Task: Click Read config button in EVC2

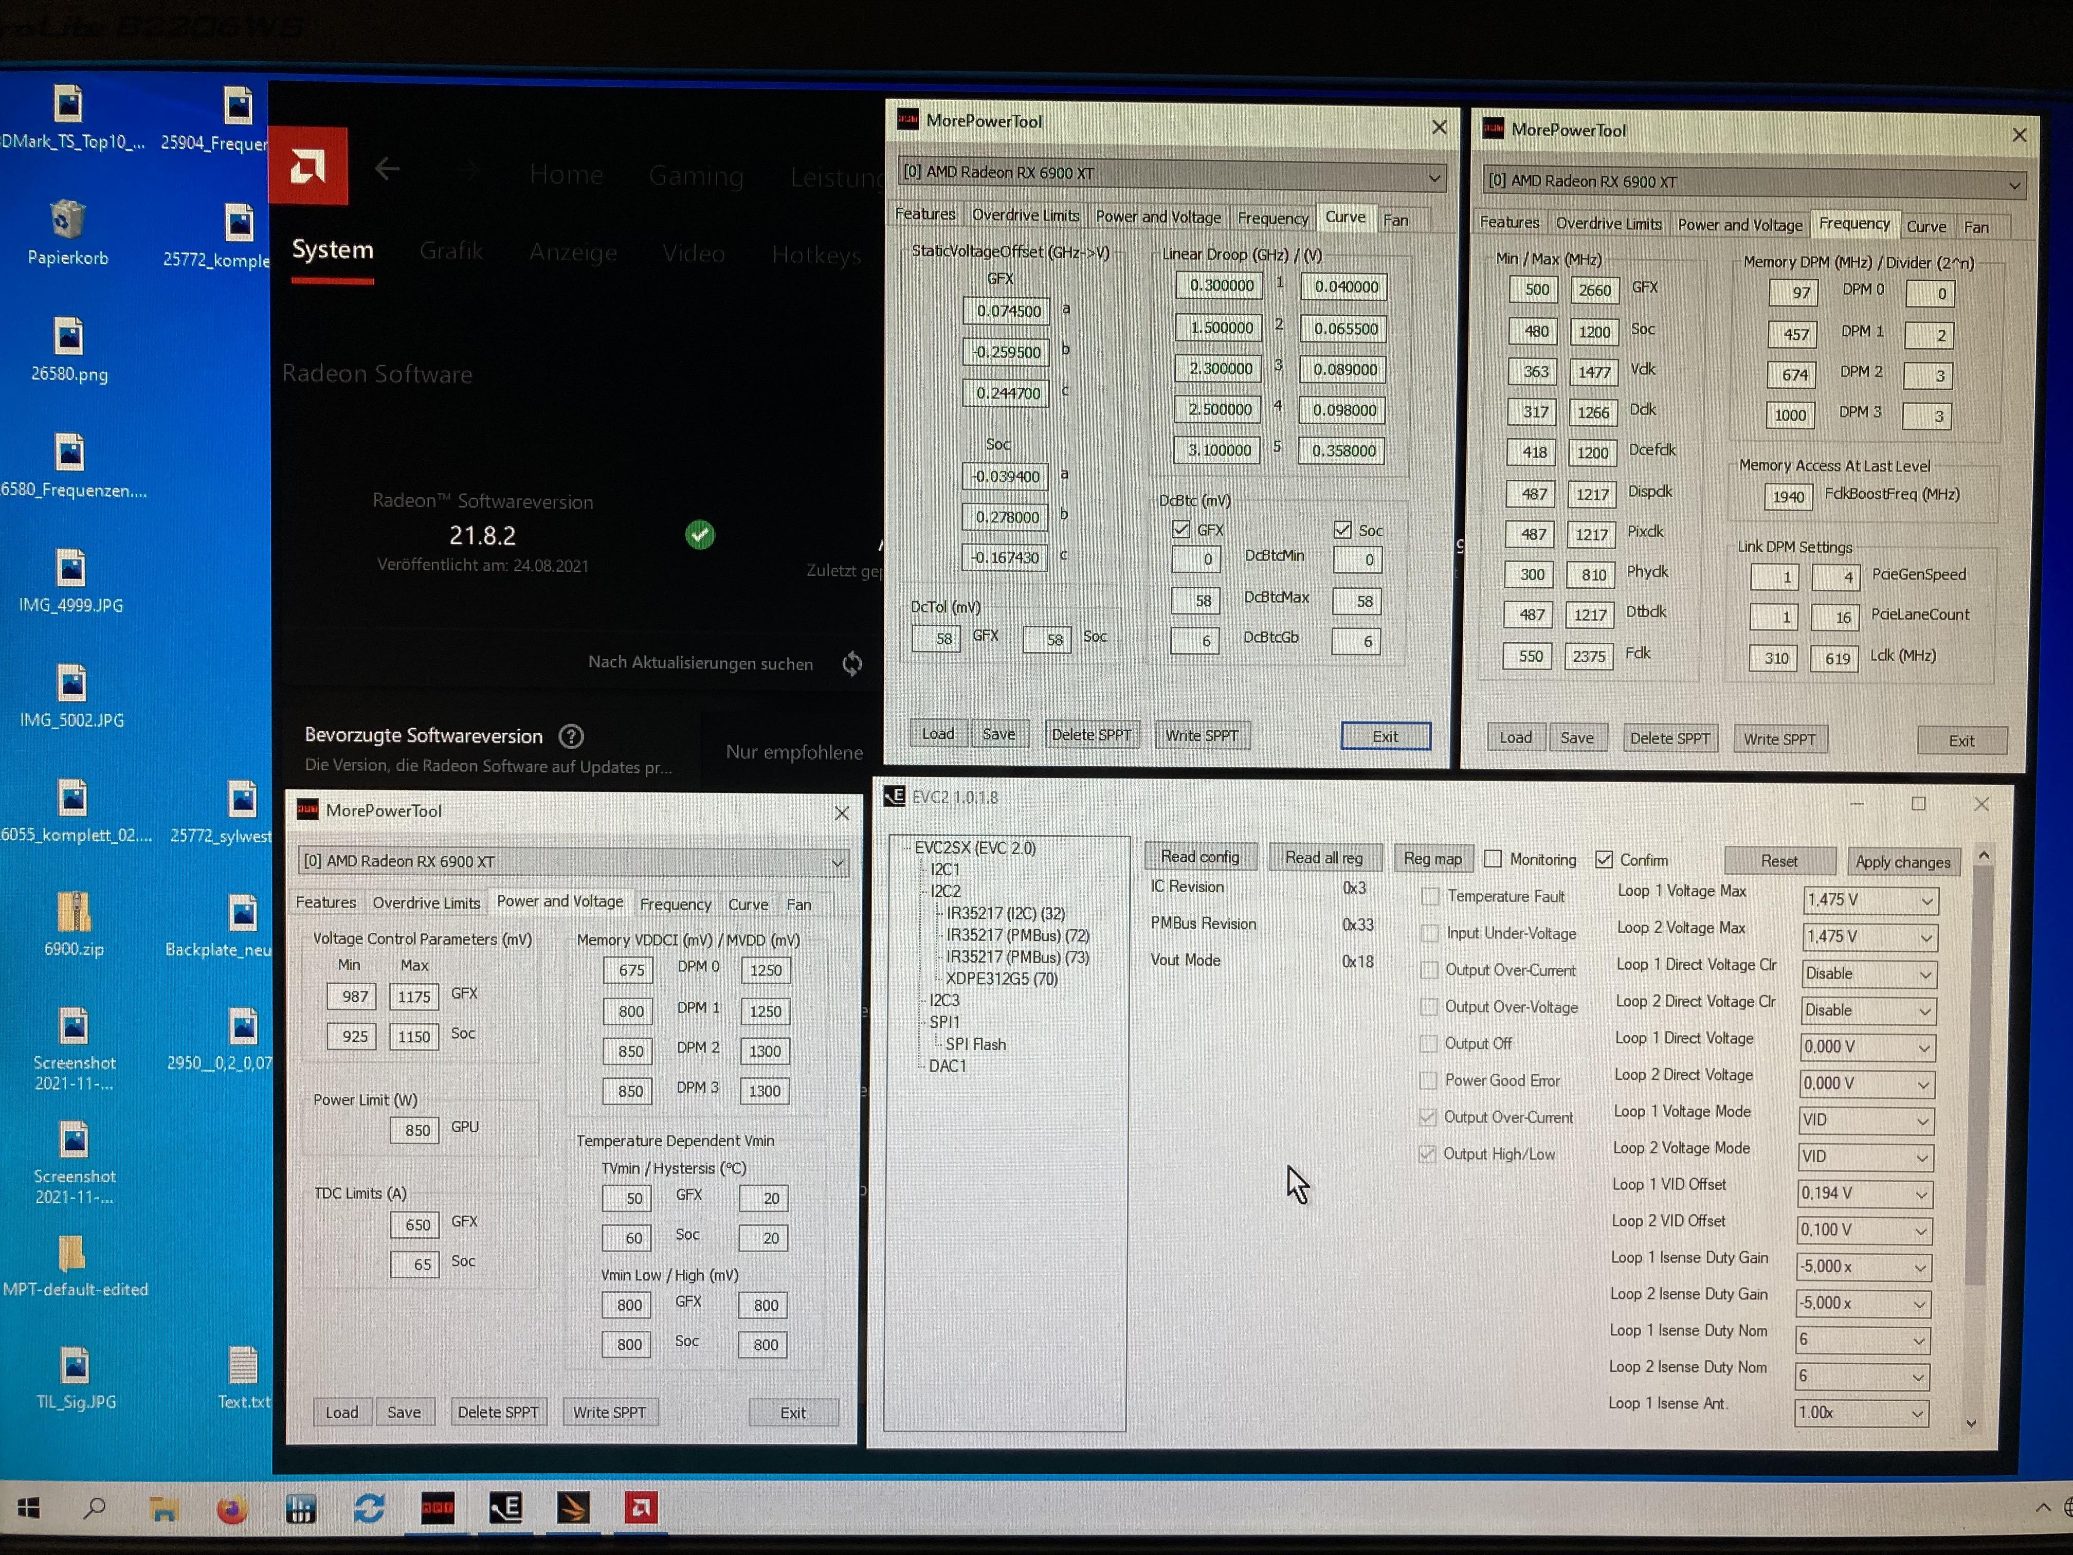Action: click(x=1199, y=857)
